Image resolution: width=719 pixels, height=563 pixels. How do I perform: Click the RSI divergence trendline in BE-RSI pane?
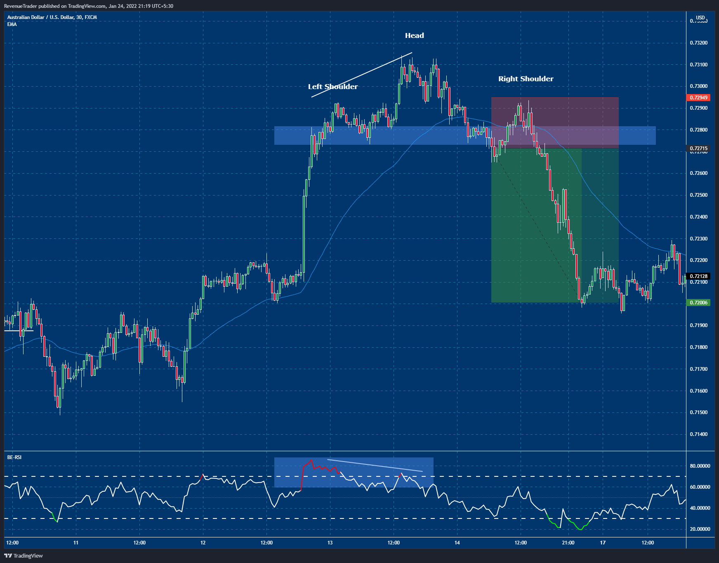click(375, 465)
